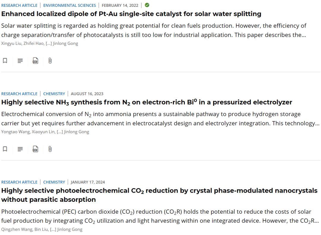The height and width of the screenshot is (235, 321).
Task: Expand the [...] author list under Xingyu Liu
Action: pyautogui.click(x=49, y=44)
